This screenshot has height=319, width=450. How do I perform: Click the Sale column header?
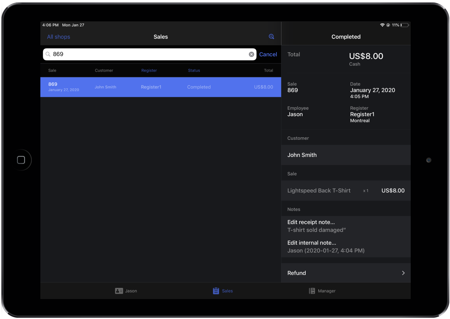click(x=52, y=71)
